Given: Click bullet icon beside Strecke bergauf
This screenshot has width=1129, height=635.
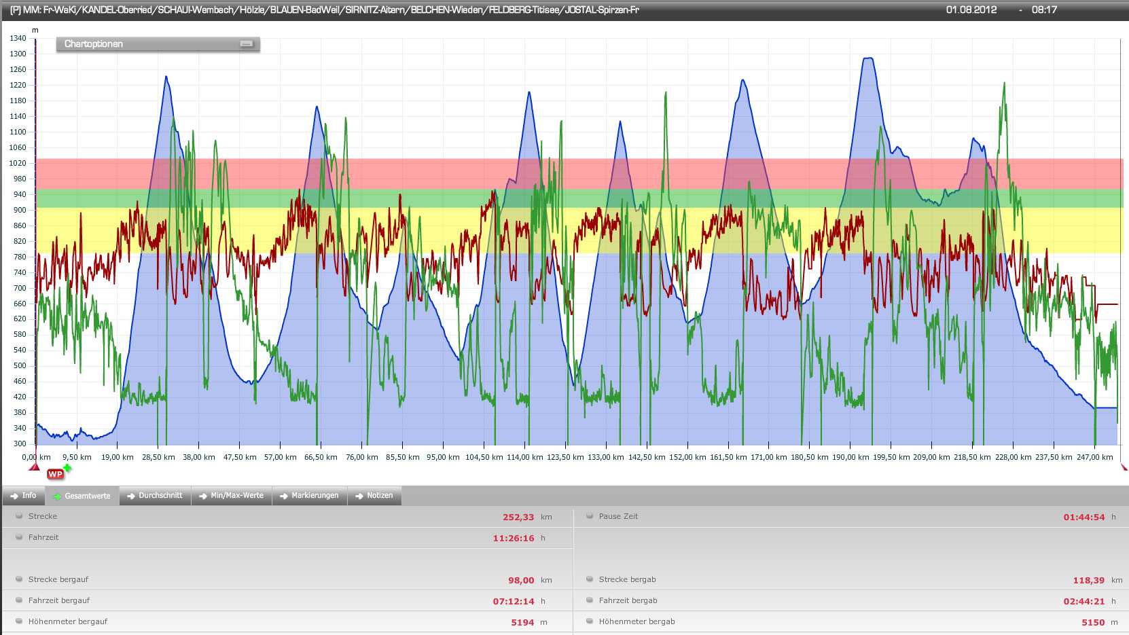Looking at the screenshot, I should pos(19,579).
